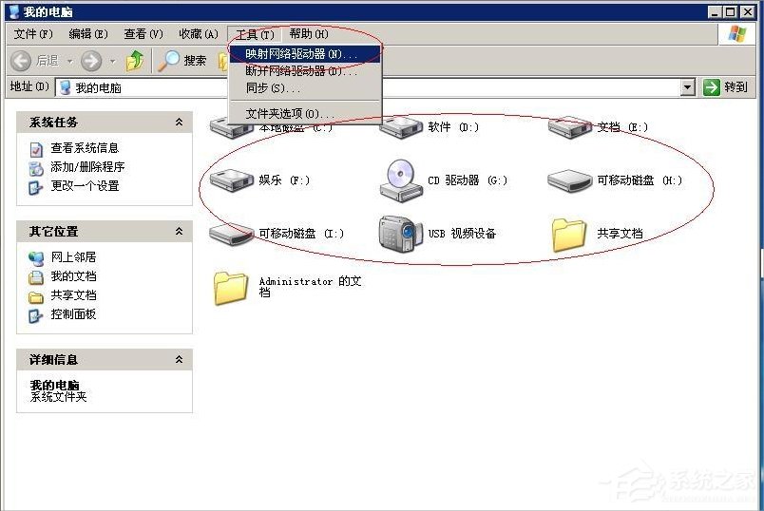Viewport: 764px width, 511px height.
Task: Click the Forward arrow button
Action: click(x=91, y=61)
